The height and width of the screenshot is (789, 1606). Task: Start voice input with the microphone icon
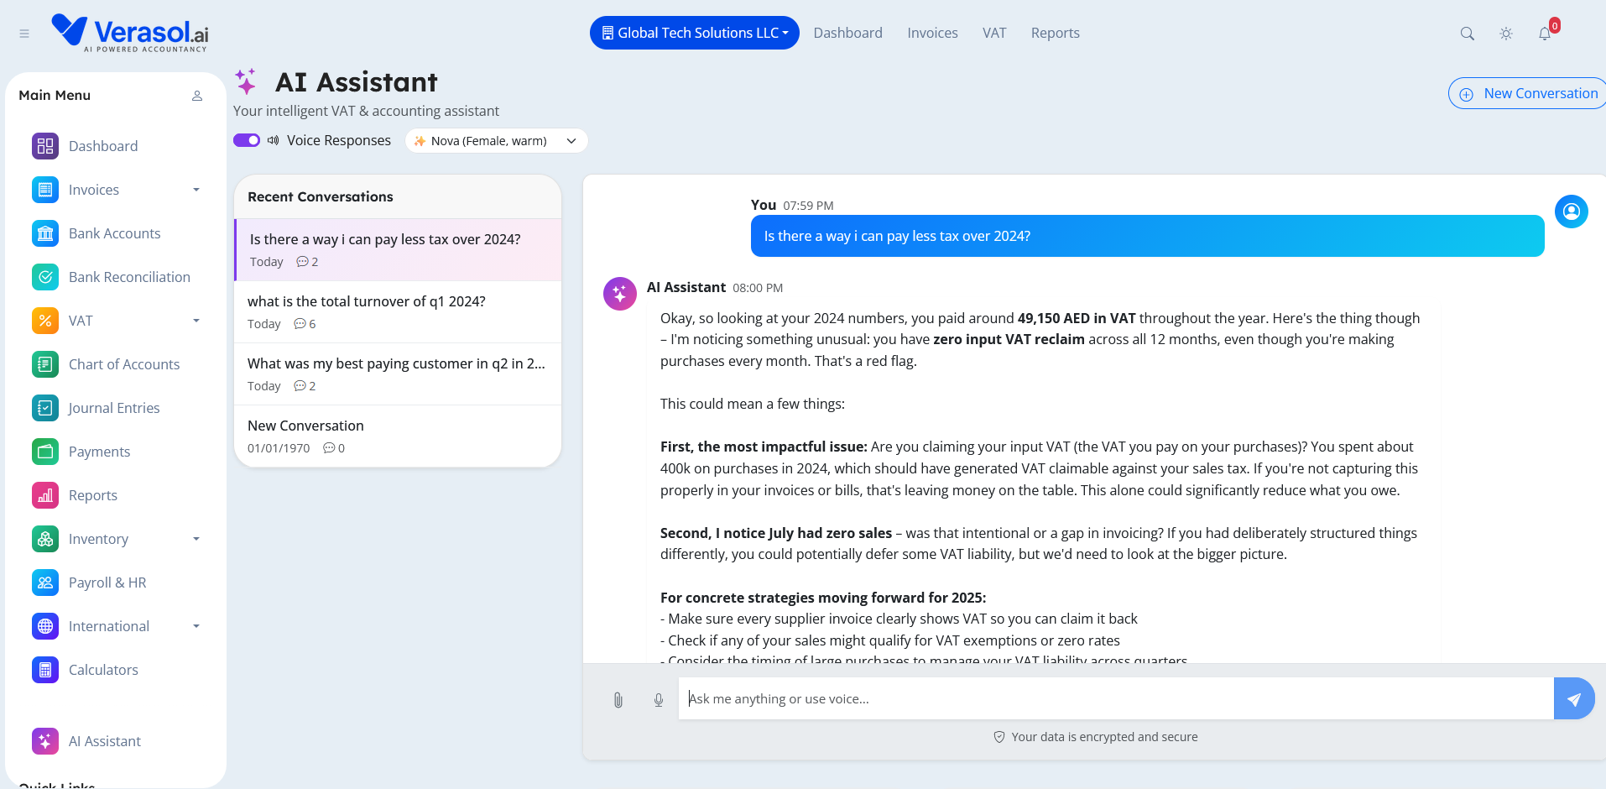coord(658,699)
